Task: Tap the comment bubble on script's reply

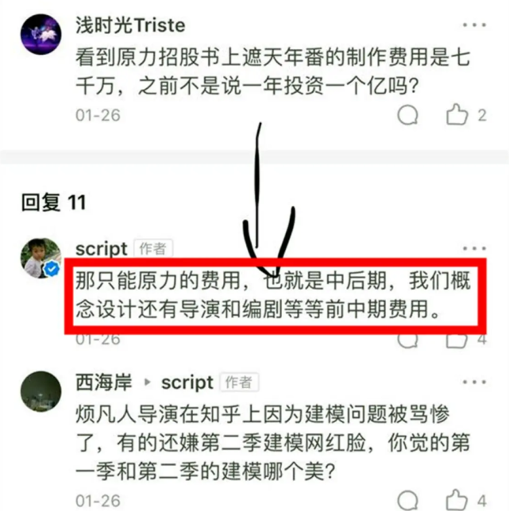Action: pyautogui.click(x=407, y=341)
